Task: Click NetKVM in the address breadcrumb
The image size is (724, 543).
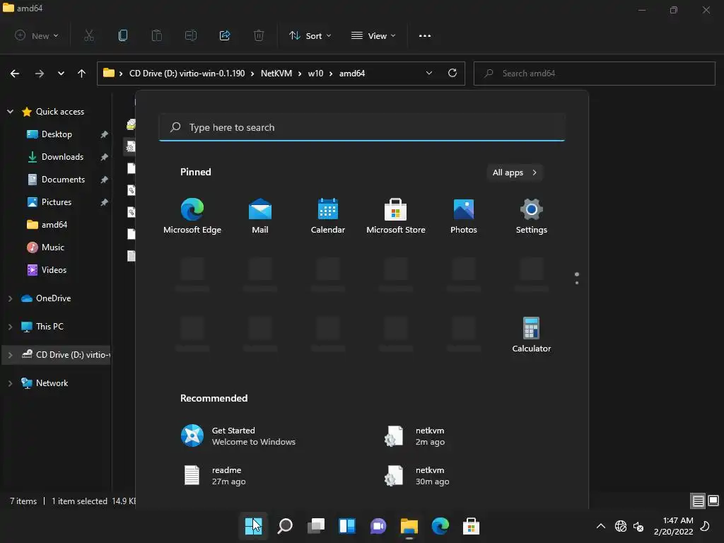Action: (276, 74)
